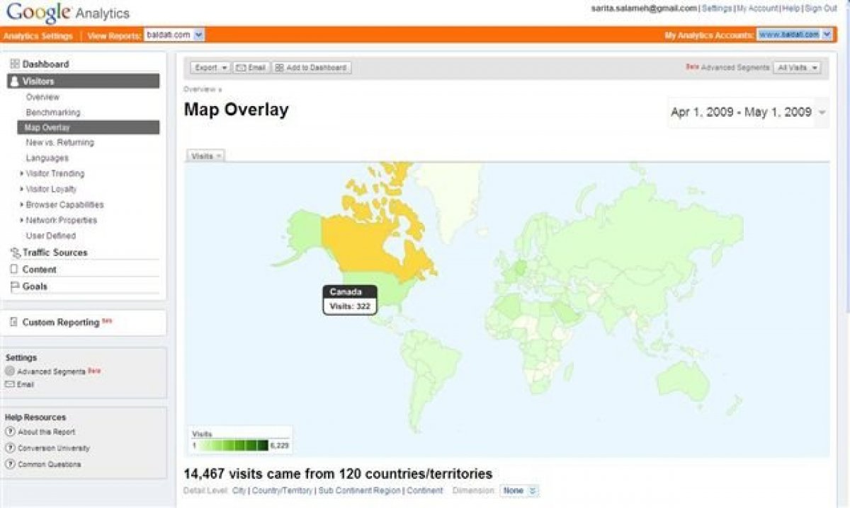850x508 pixels.
Task: Click the Custom Reporting icon
Action: pyautogui.click(x=14, y=323)
